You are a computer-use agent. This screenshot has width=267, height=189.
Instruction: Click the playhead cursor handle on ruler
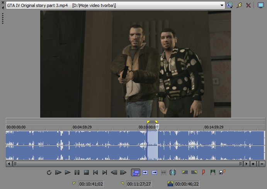pyautogui.click(x=158, y=127)
